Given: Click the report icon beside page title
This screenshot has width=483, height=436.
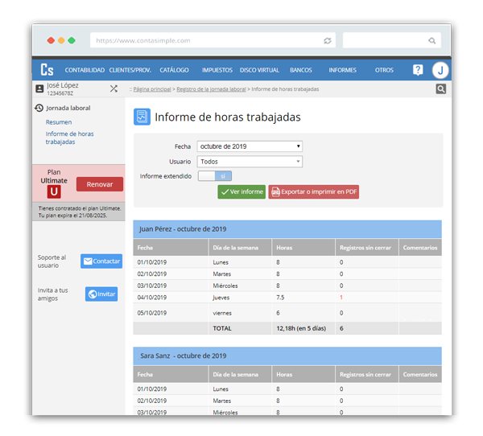Looking at the screenshot, I should point(142,117).
